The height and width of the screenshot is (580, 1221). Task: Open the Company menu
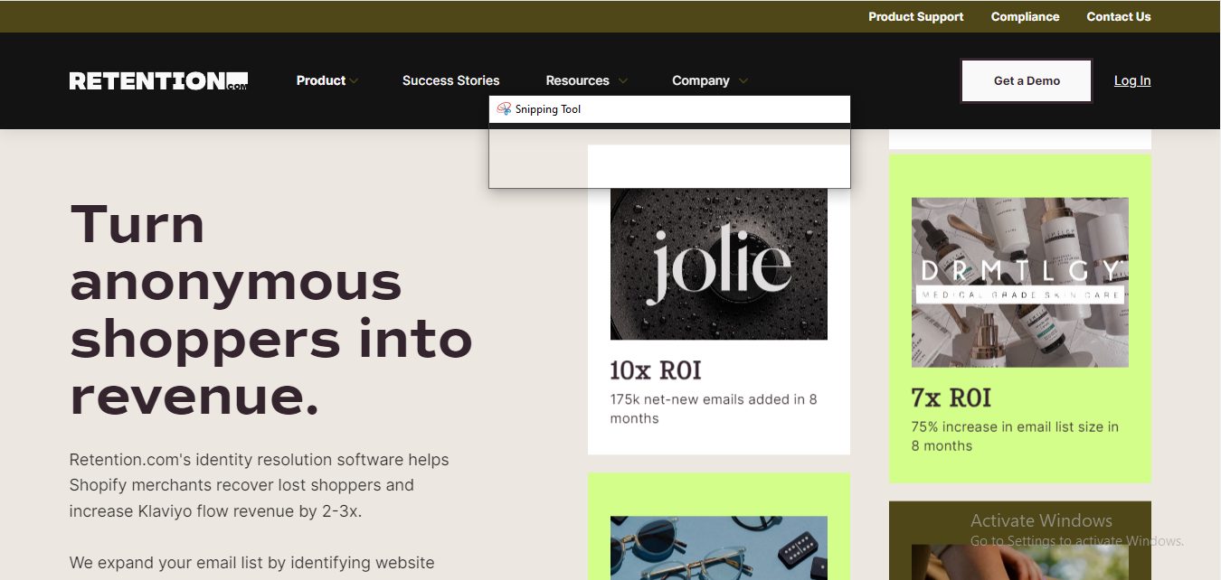point(701,80)
